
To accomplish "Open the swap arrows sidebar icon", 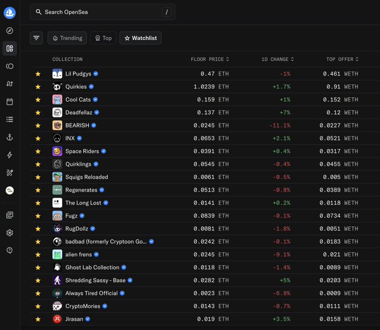I will pyautogui.click(x=9, y=84).
